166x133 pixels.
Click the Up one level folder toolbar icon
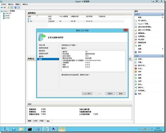click(8, 7)
